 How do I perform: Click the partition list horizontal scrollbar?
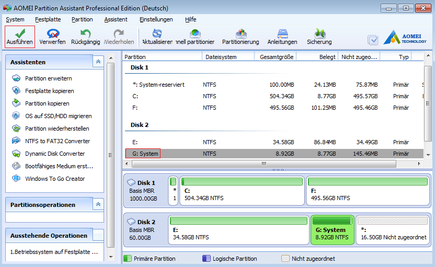click(264, 164)
